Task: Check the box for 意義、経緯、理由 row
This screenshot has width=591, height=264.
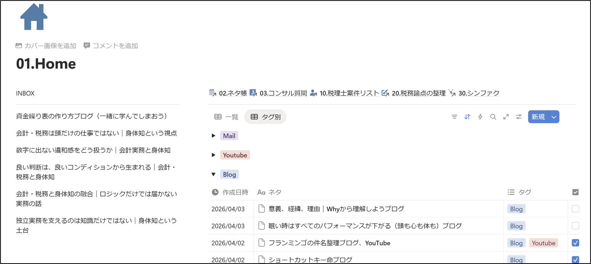Action: point(575,209)
